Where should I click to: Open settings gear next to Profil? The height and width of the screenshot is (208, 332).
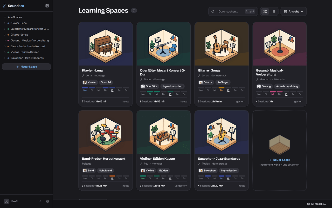[x=47, y=201]
